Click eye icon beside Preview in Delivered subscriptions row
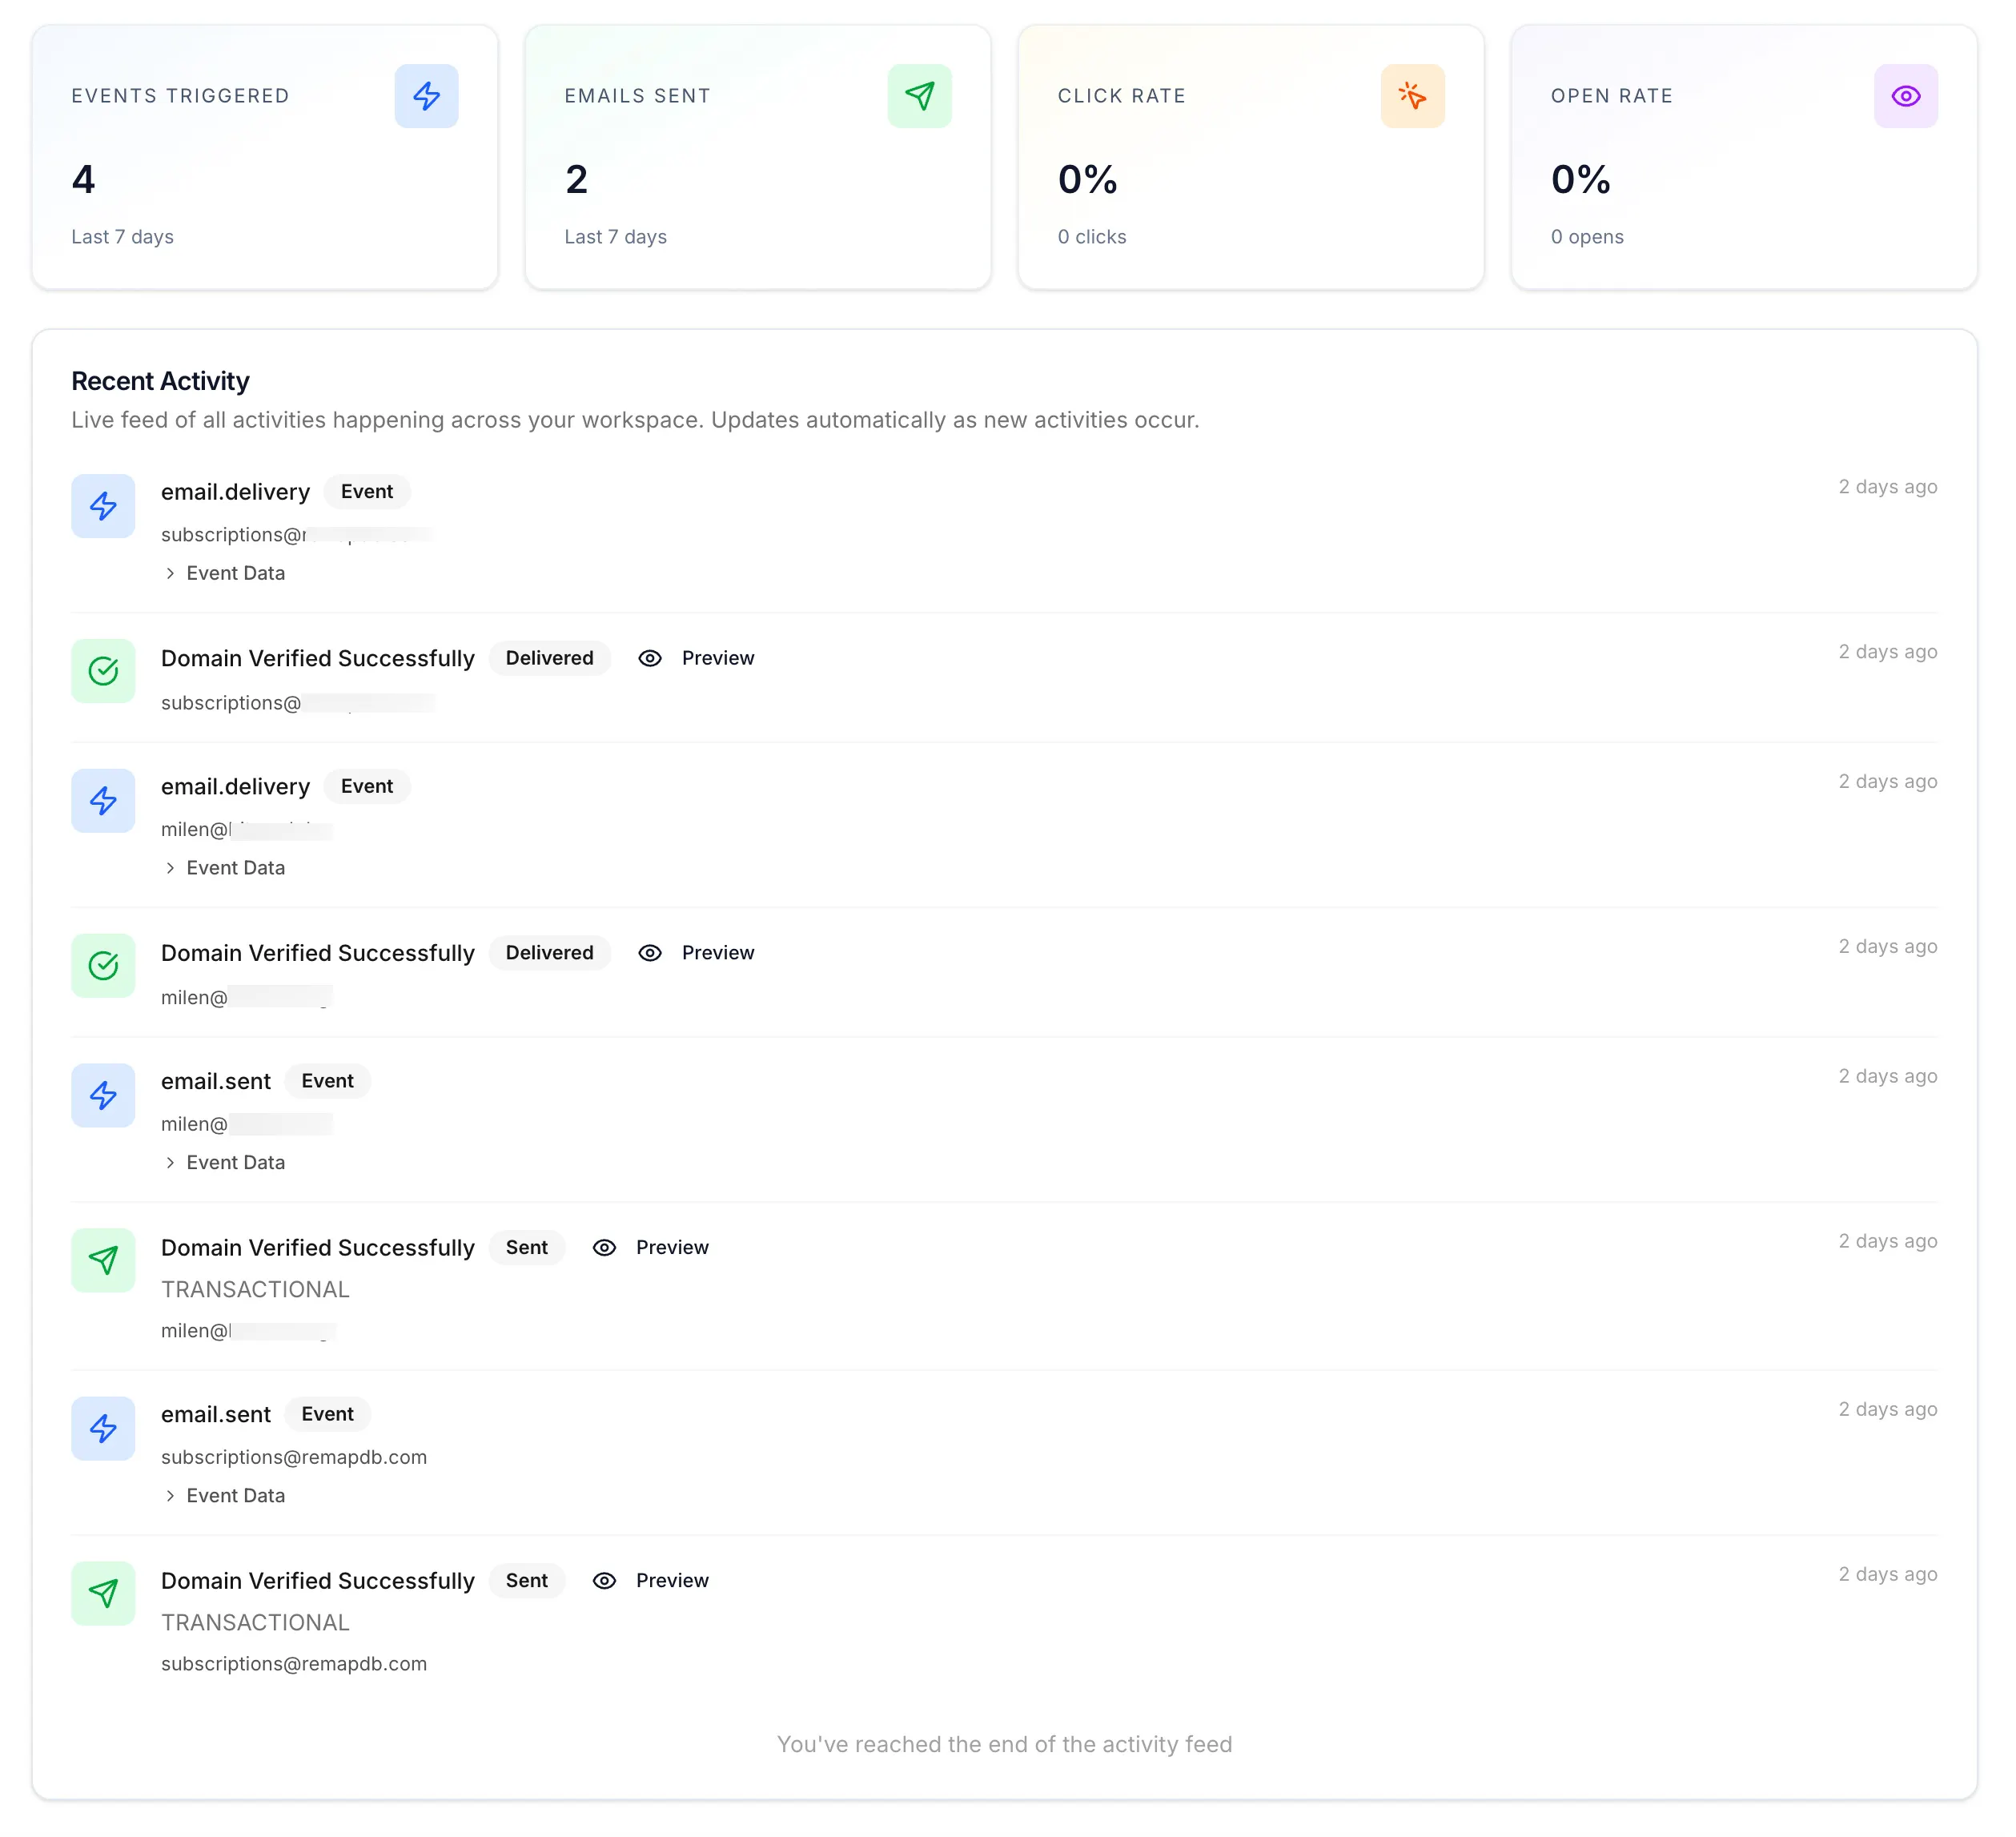This screenshot has height=1837, width=2016. 650,658
